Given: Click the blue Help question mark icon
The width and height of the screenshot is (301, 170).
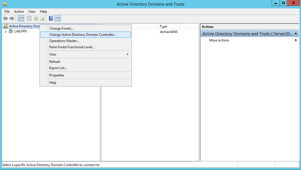Looking at the screenshot, I should tap(51, 18).
